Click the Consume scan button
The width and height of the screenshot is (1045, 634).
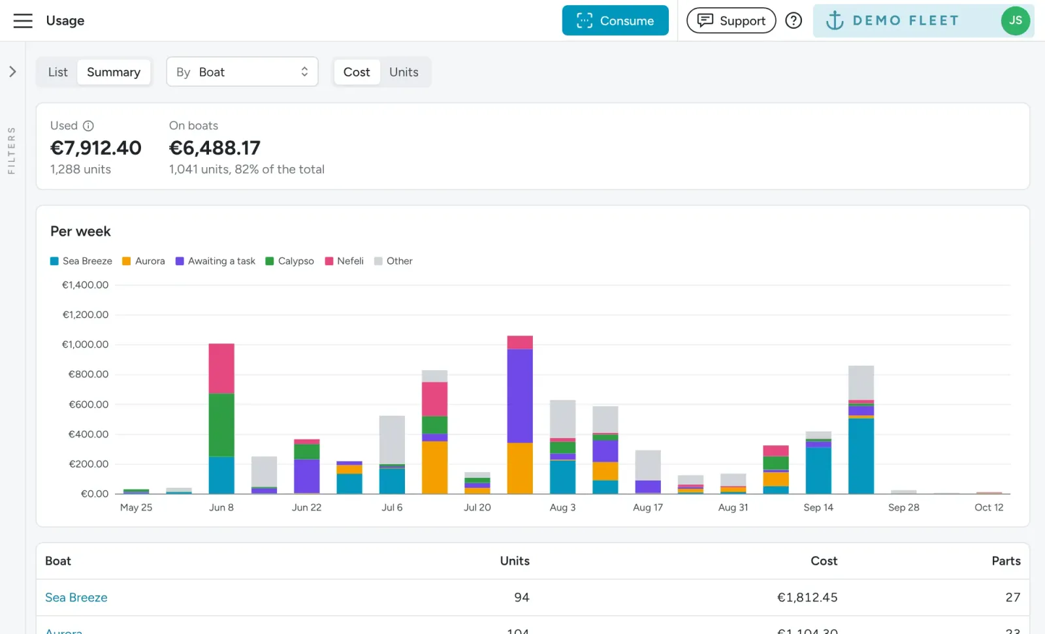[x=615, y=20]
